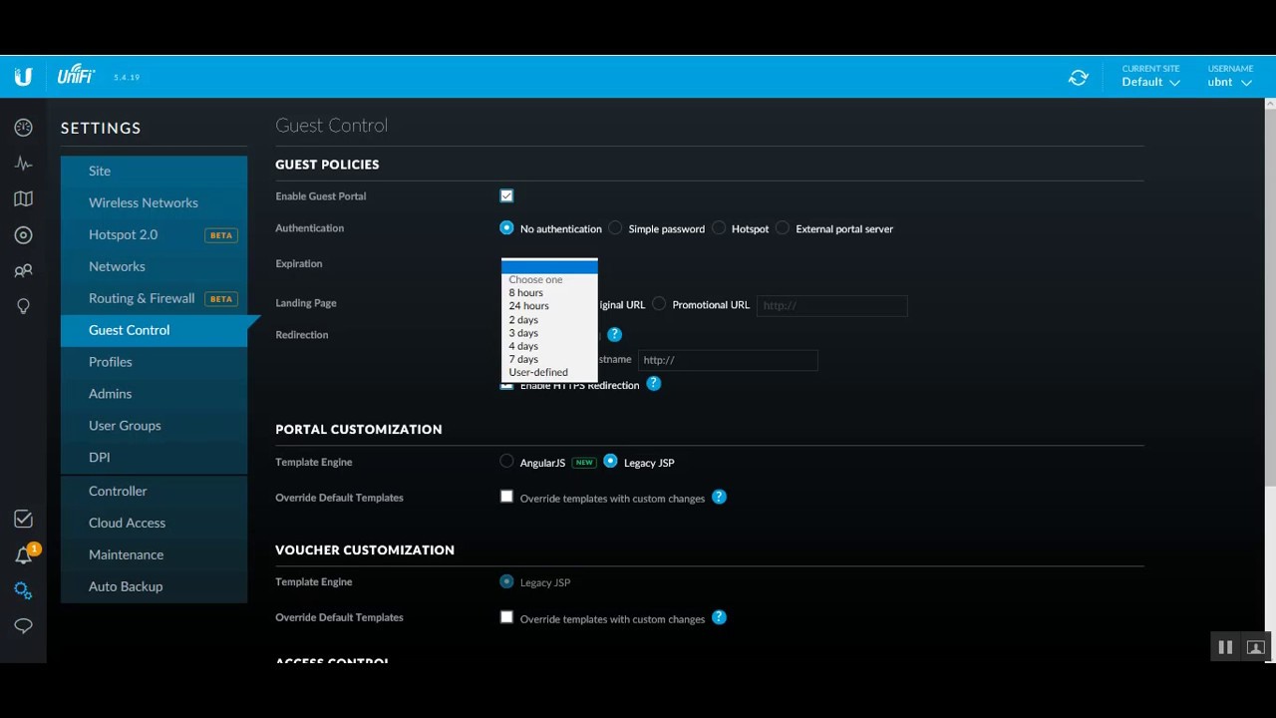Open Wireless Networks settings
Image resolution: width=1276 pixels, height=718 pixels.
point(154,202)
